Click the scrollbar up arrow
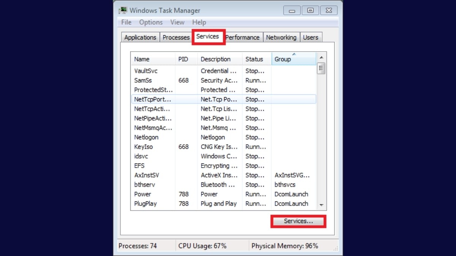This screenshot has width=456, height=256. click(x=321, y=57)
